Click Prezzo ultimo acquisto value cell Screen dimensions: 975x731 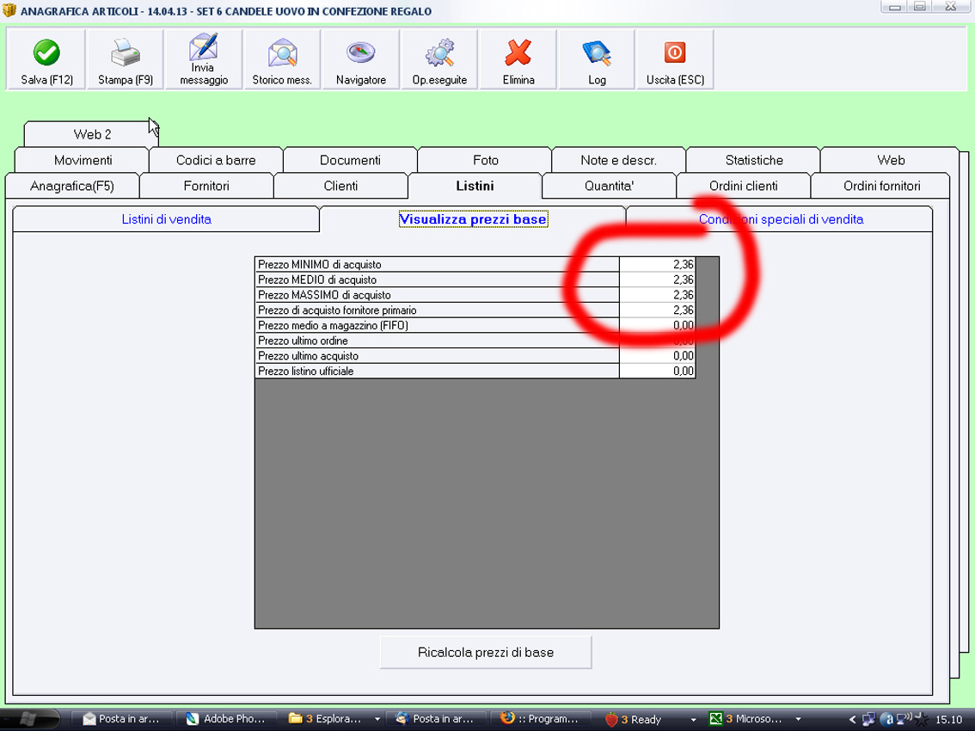657,356
